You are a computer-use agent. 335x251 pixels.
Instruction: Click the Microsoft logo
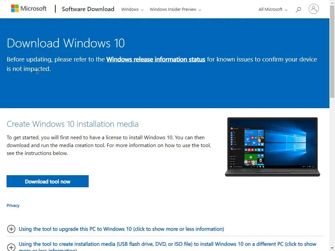click(29, 8)
